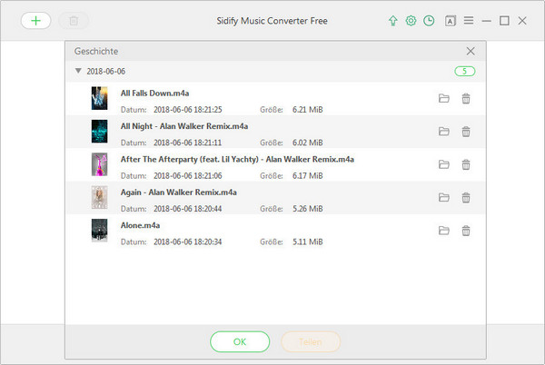Click the Alone album thumbnail
This screenshot has height=365, width=545.
pos(99,231)
